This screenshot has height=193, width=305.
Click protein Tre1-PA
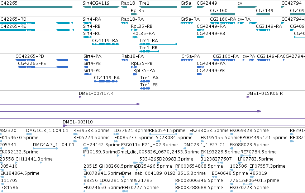pyautogui.click(x=145, y=81)
